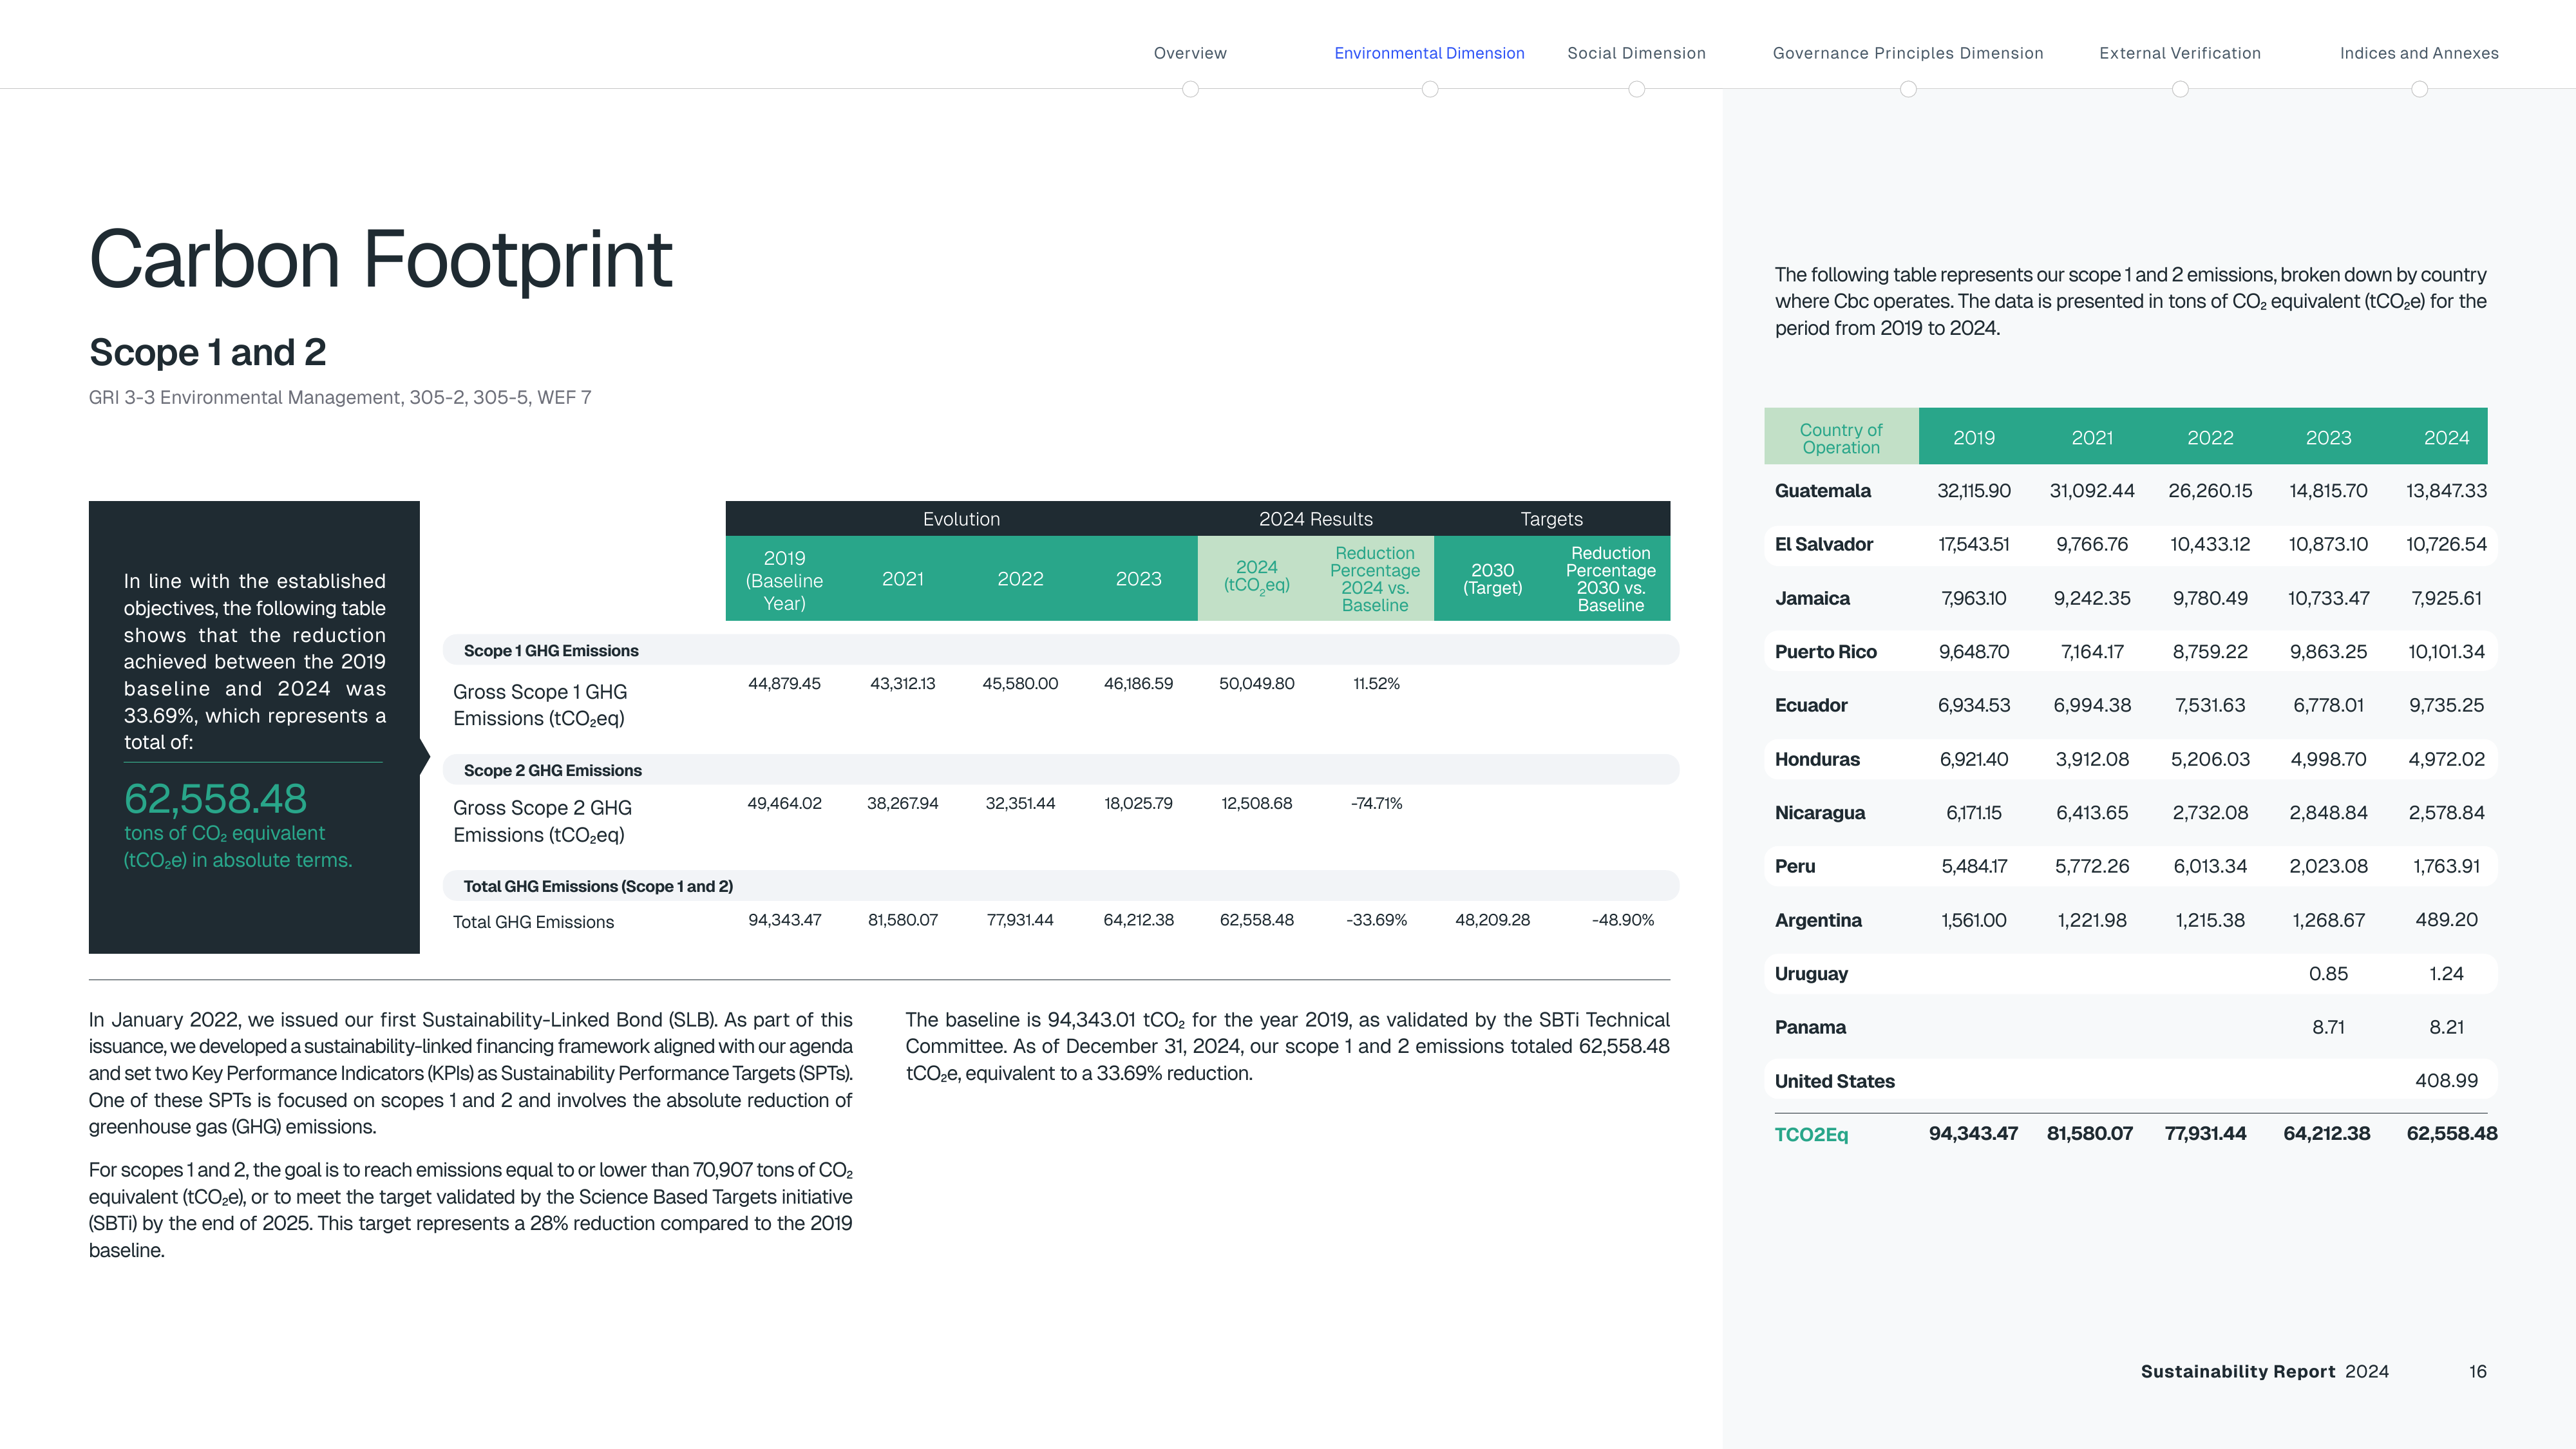Open the Overview navigation tab

1190,53
